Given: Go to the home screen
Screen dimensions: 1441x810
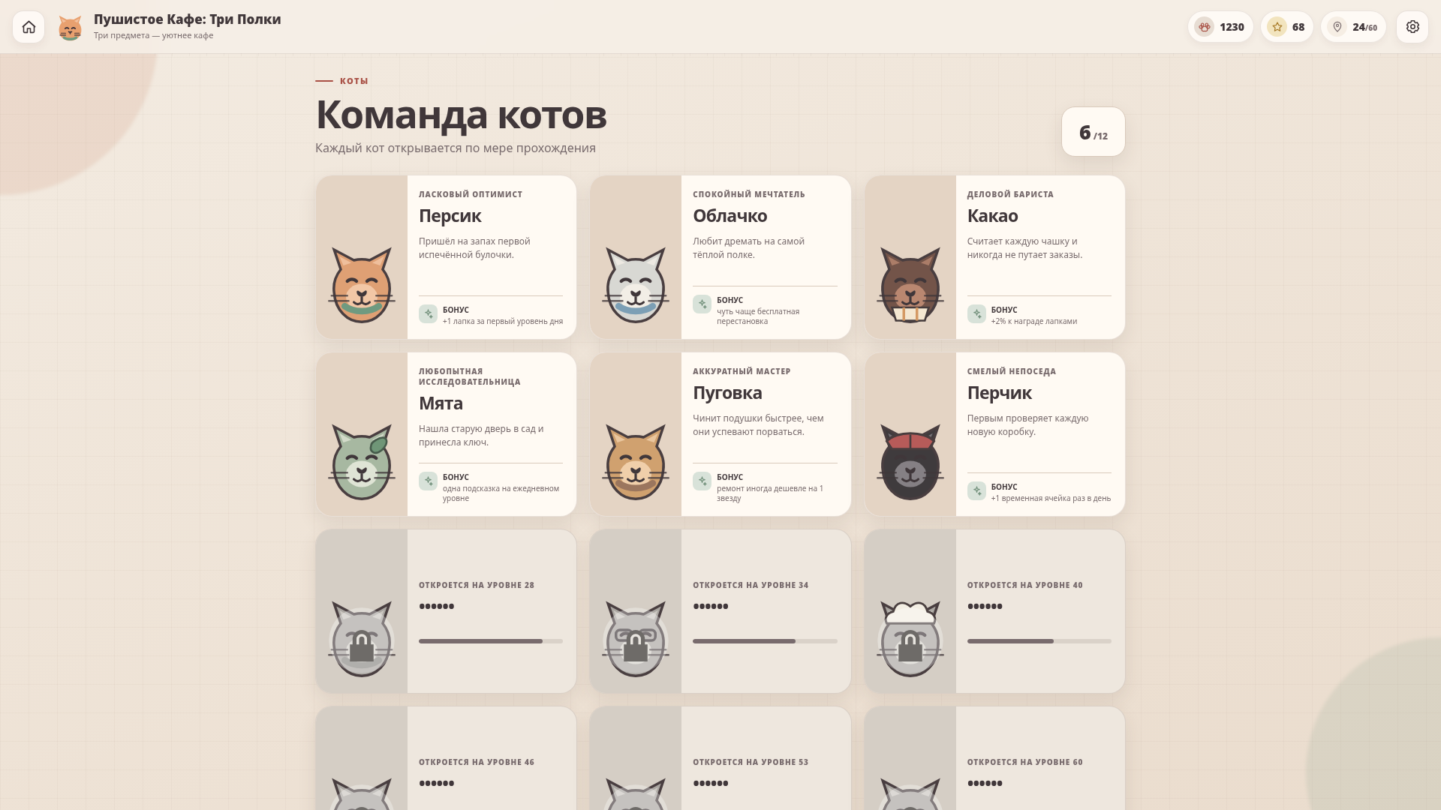Looking at the screenshot, I should pyautogui.click(x=29, y=27).
